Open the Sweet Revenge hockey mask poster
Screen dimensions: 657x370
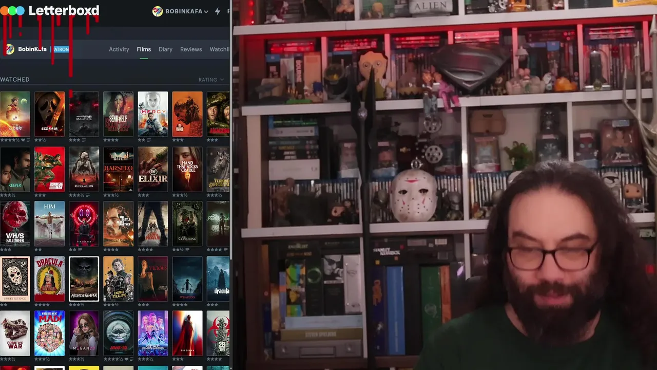click(x=15, y=279)
